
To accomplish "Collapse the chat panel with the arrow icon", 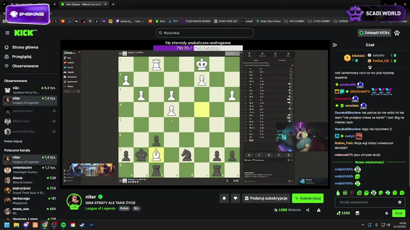I will (335, 45).
